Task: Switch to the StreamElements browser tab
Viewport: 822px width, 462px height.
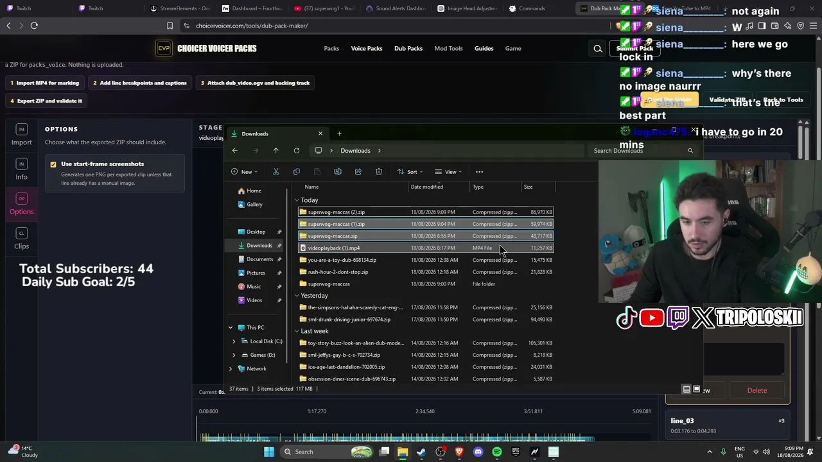Action: coord(180,8)
